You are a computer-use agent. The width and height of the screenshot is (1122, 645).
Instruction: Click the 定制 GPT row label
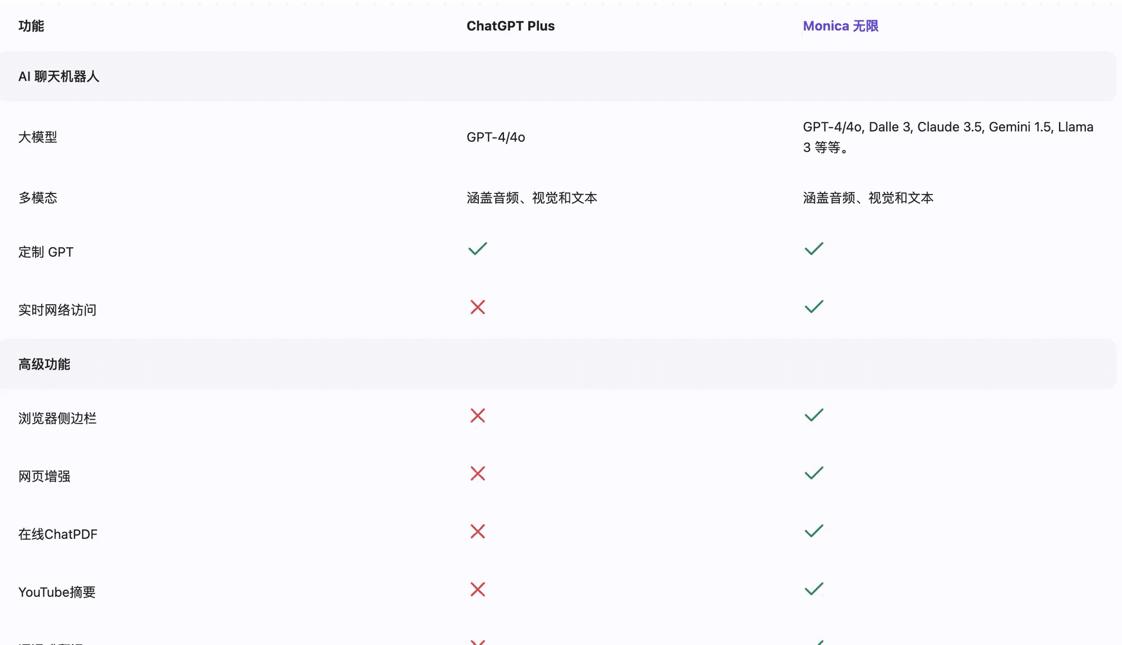(46, 252)
